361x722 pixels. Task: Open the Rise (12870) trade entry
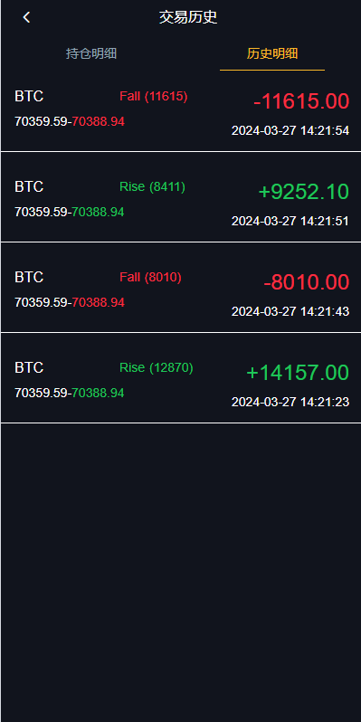pos(181,377)
